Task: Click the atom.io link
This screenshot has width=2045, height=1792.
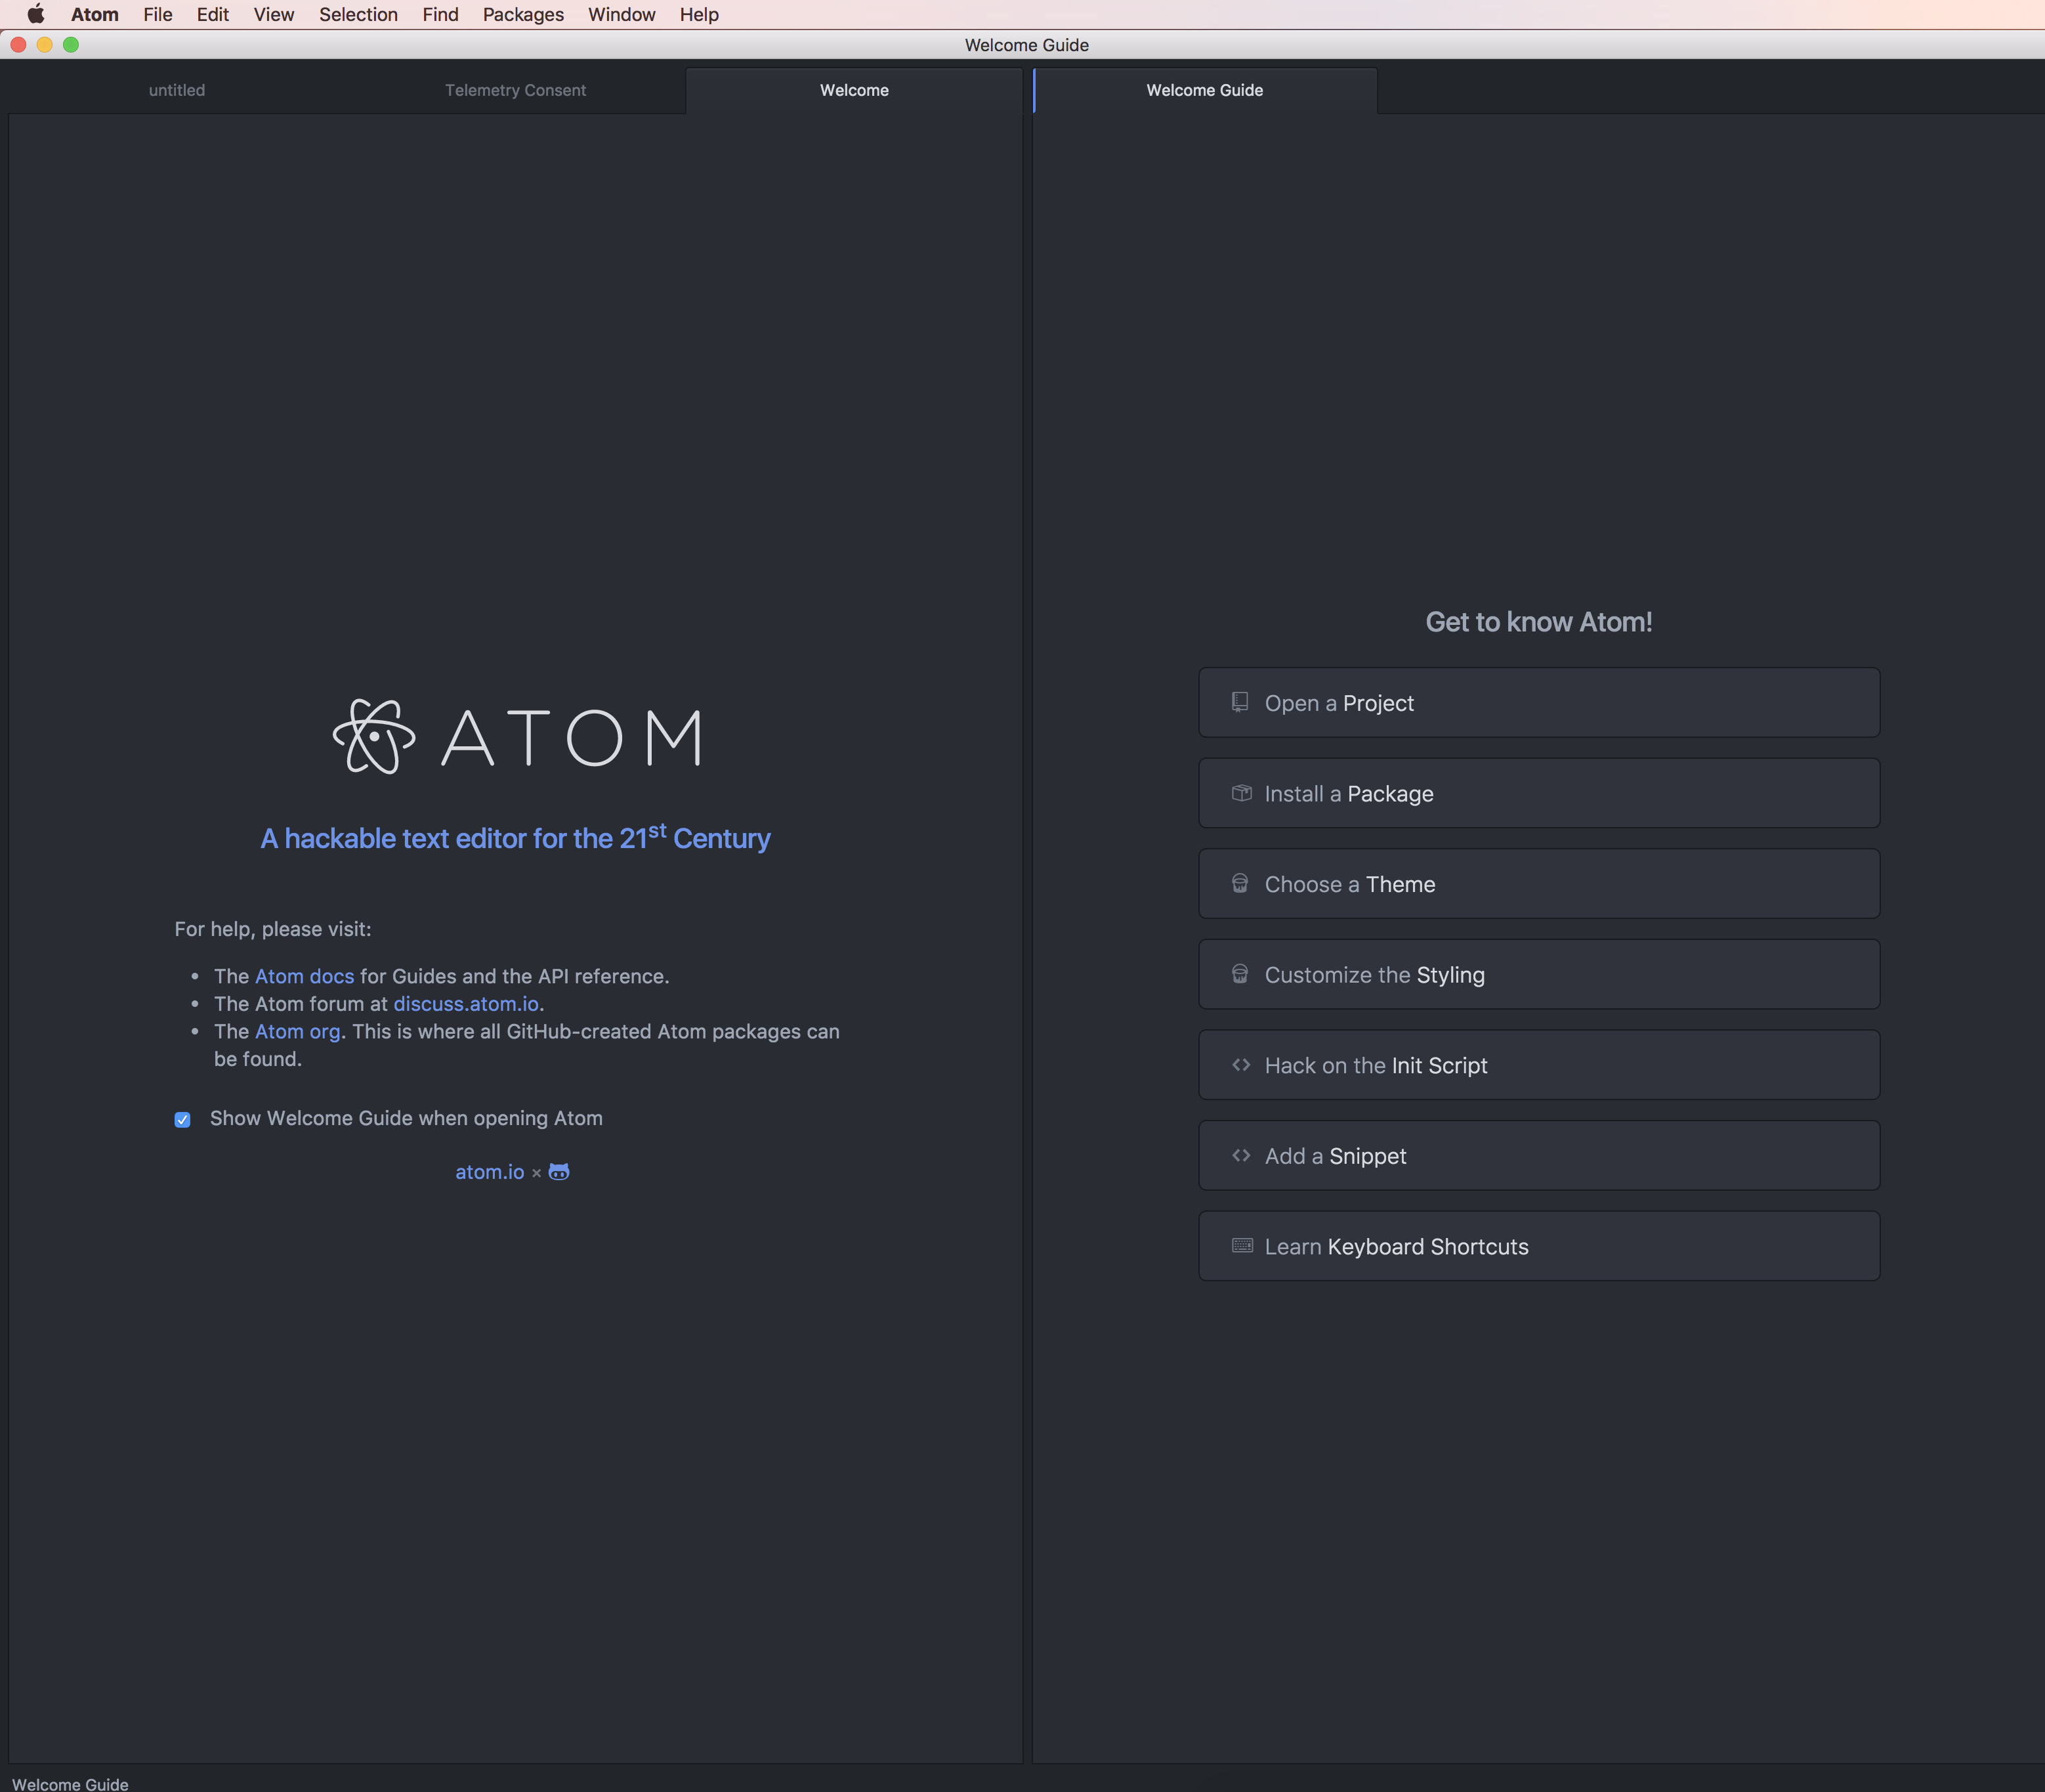Action: pos(490,1172)
